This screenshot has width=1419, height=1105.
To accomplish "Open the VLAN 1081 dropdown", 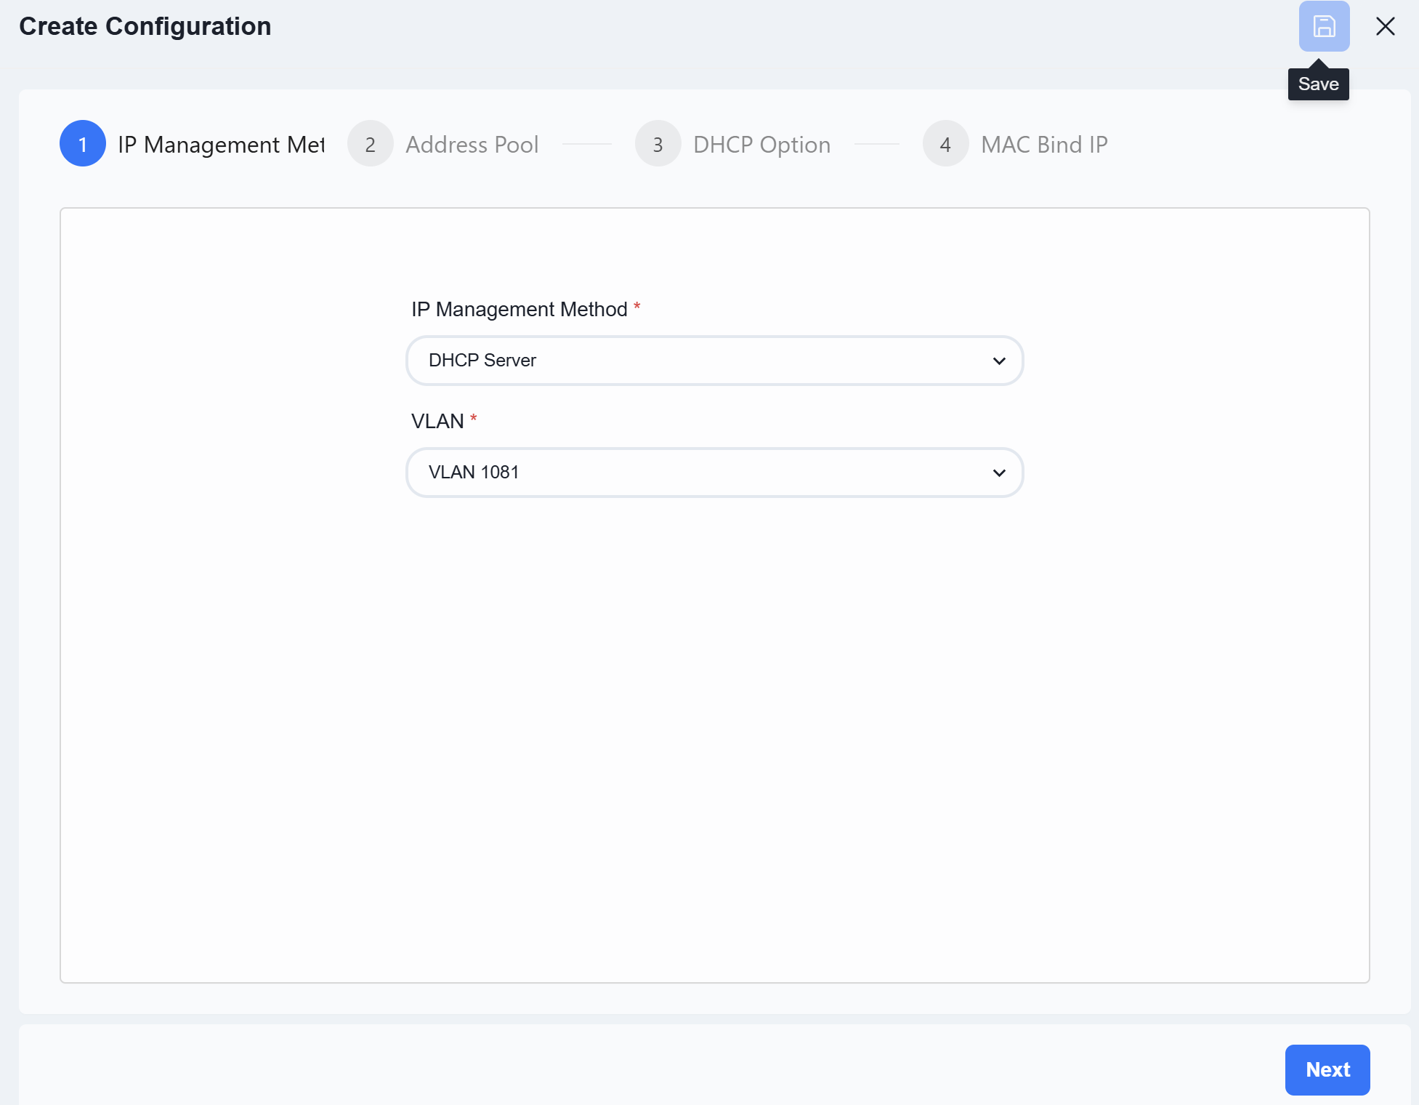I will pyautogui.click(x=715, y=473).
